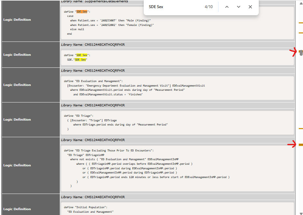Click Logic Definition header for ED Evaluation and Management
This screenshot has width=303, height=215.
[x=17, y=85]
